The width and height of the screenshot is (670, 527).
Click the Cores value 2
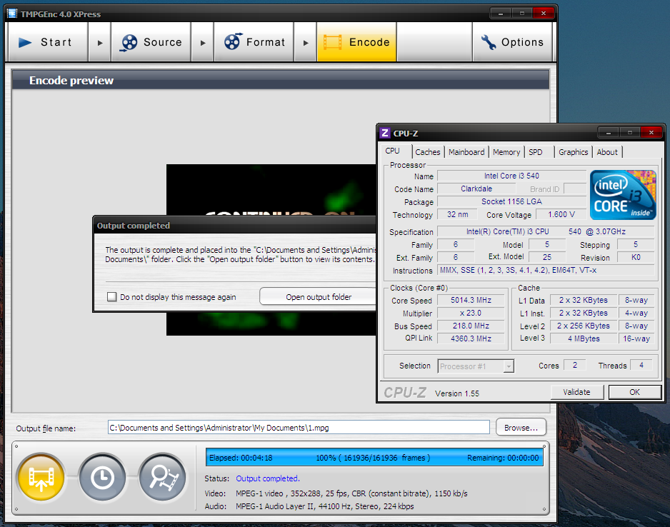(575, 365)
